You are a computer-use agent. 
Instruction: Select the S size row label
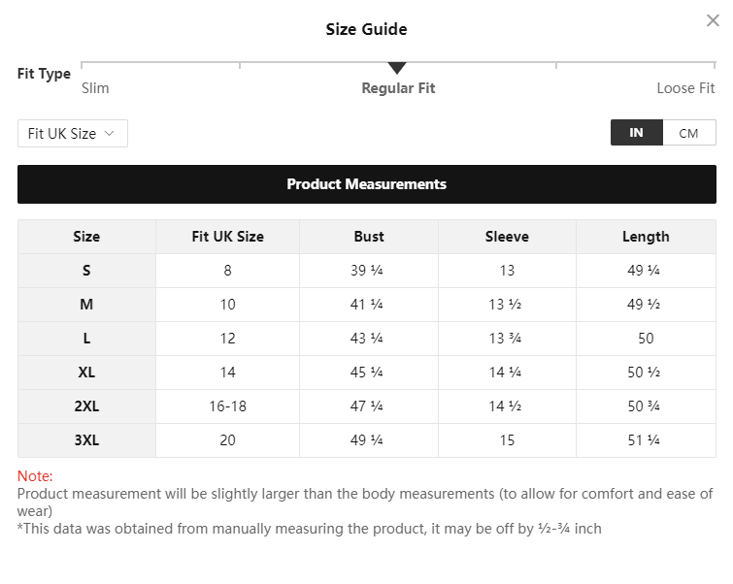pos(86,271)
